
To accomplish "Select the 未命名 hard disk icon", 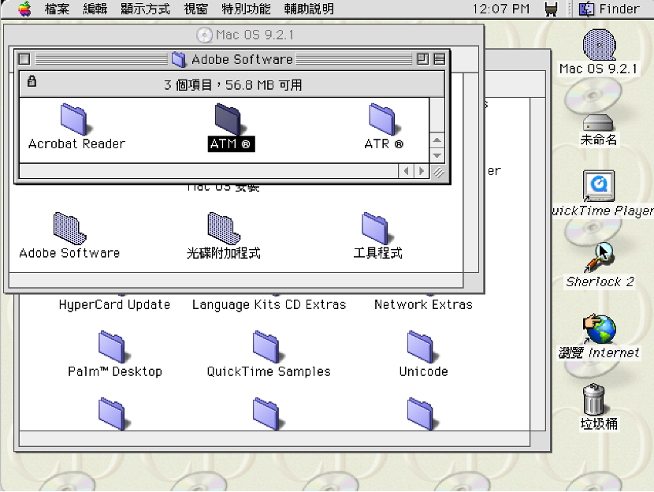I will [x=598, y=123].
